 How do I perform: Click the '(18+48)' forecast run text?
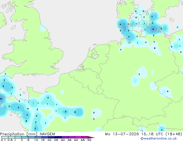174,134
